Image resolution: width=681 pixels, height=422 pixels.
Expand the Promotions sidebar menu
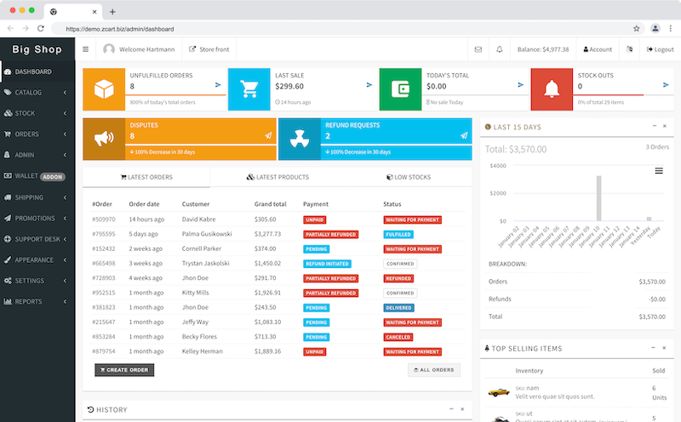tap(37, 219)
